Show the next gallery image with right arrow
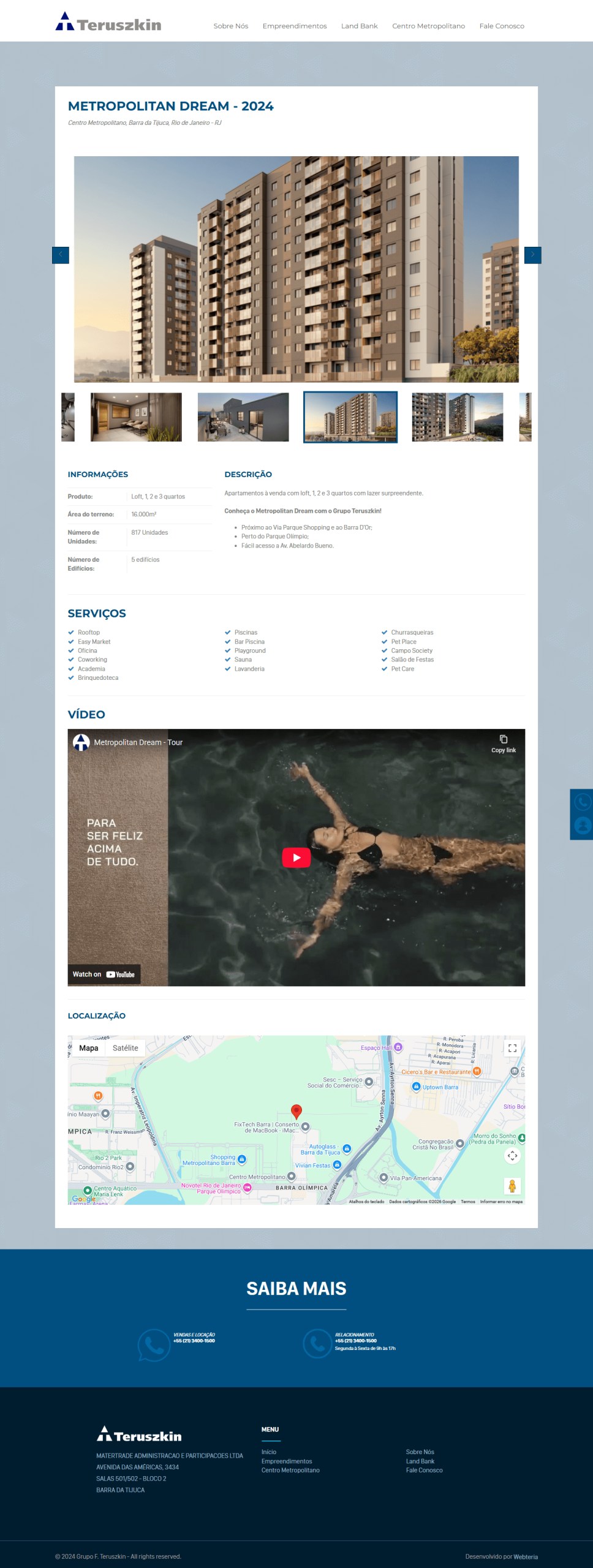Image resolution: width=593 pixels, height=1568 pixels. (x=532, y=255)
